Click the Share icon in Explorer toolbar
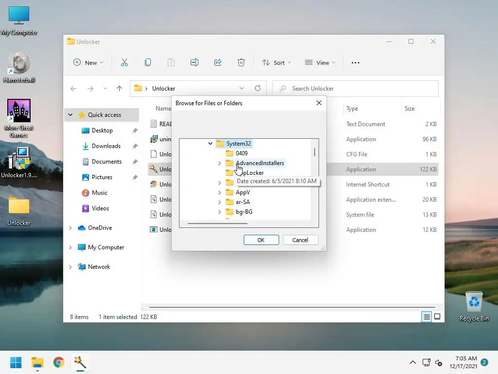The height and width of the screenshot is (374, 498). 218,63
